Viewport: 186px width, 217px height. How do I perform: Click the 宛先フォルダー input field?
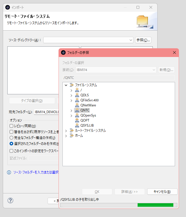point(46,112)
